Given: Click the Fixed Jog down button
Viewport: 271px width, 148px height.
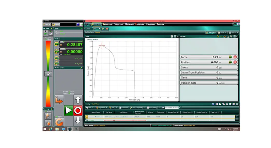Looking at the screenshot, I should coord(48,123).
